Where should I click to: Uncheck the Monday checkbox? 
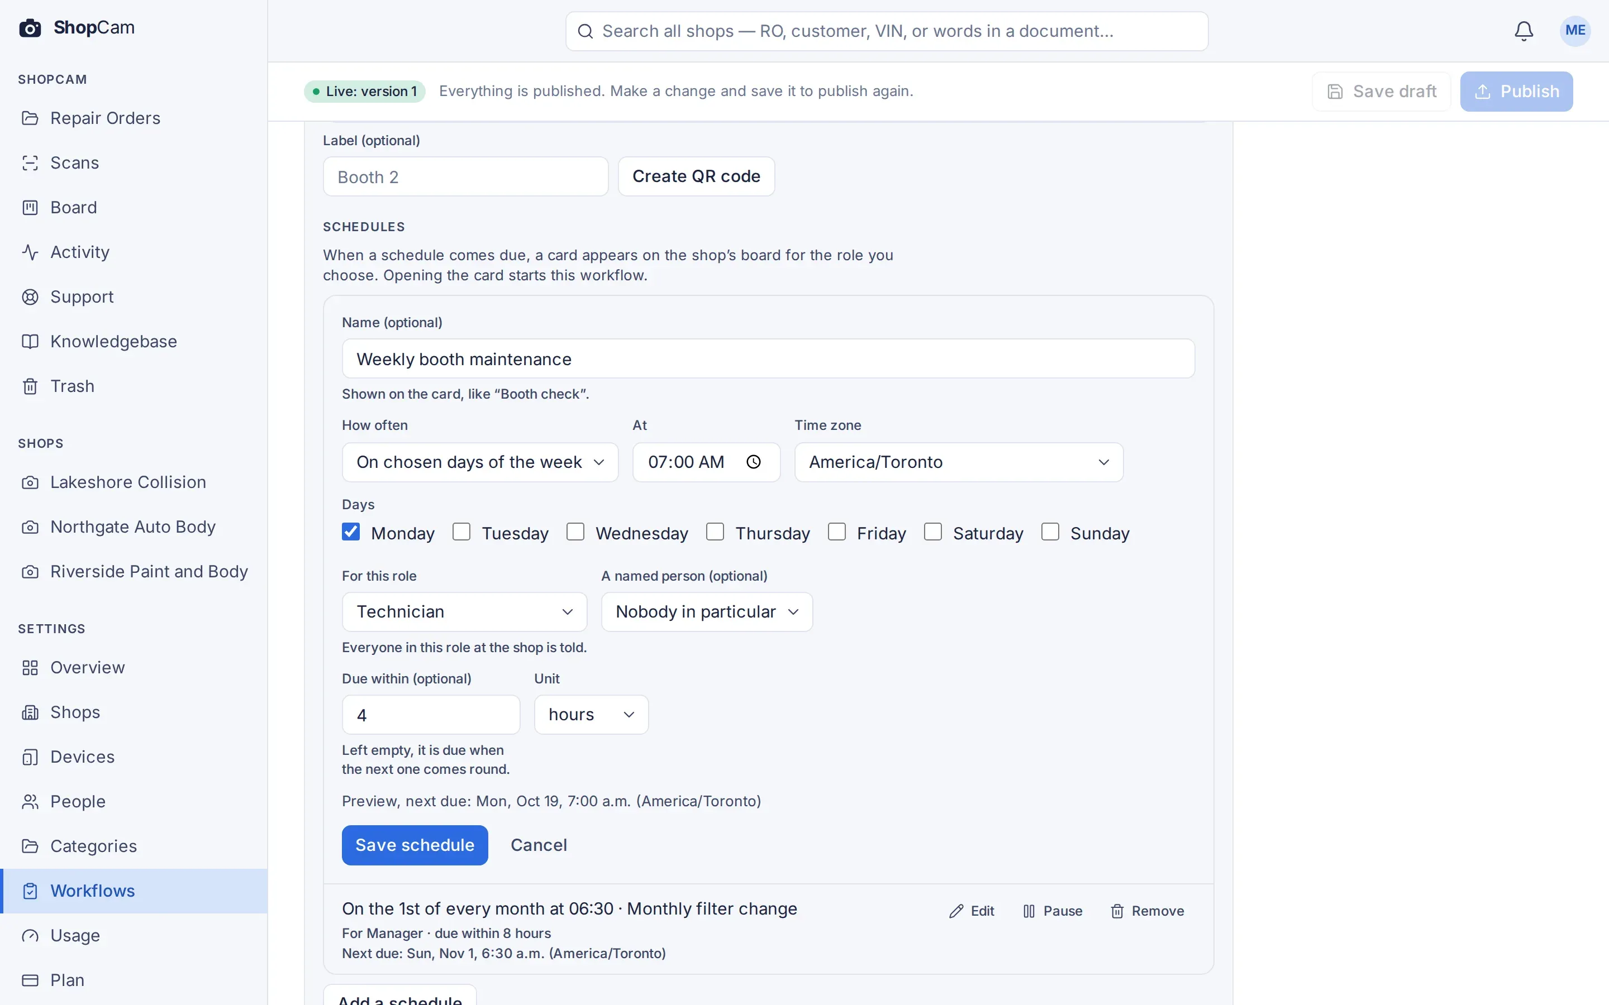350,532
